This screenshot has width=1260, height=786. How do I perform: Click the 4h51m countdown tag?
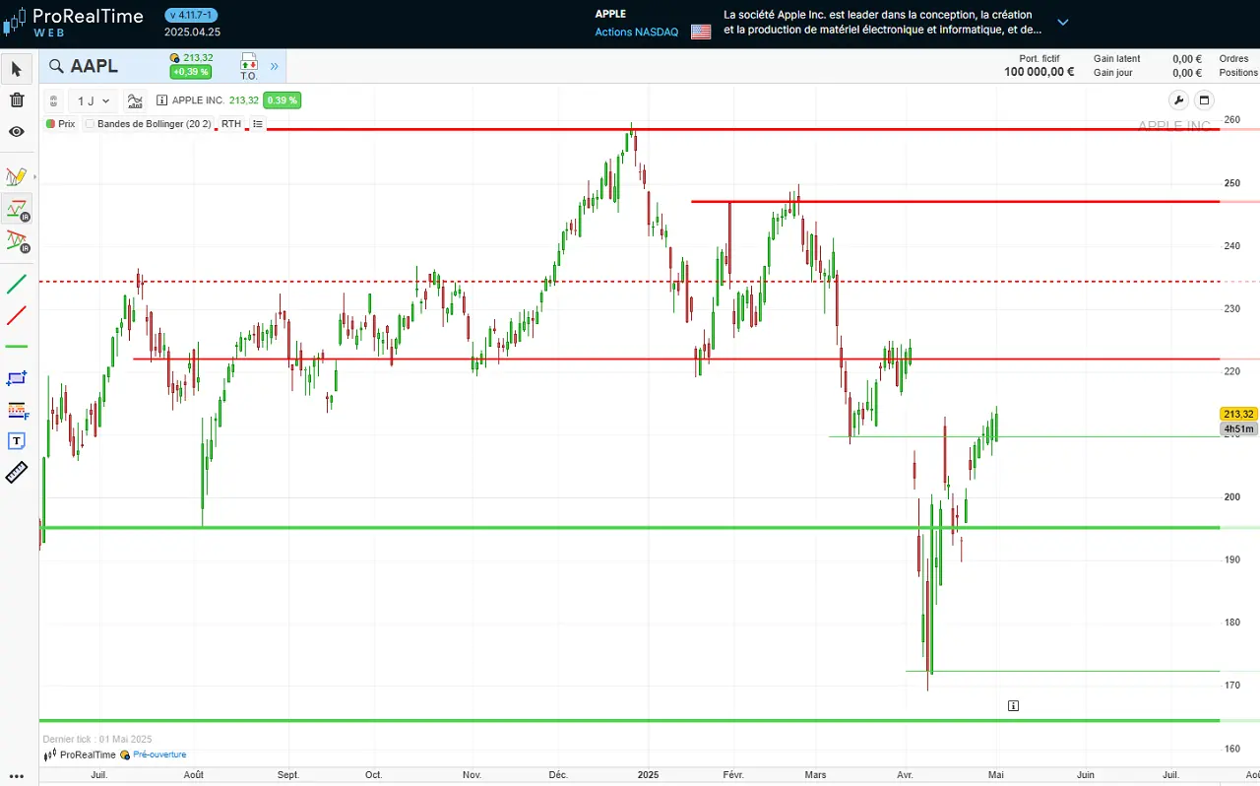(x=1238, y=429)
